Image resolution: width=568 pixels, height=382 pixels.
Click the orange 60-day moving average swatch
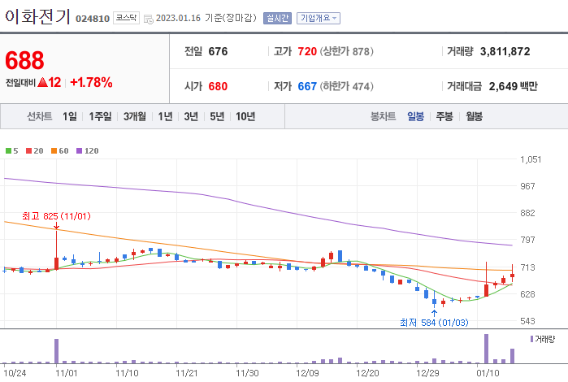[x=54, y=151]
